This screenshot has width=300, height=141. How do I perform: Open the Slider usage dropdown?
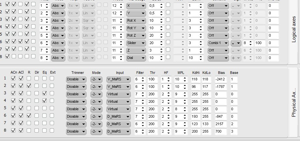point(136,43)
